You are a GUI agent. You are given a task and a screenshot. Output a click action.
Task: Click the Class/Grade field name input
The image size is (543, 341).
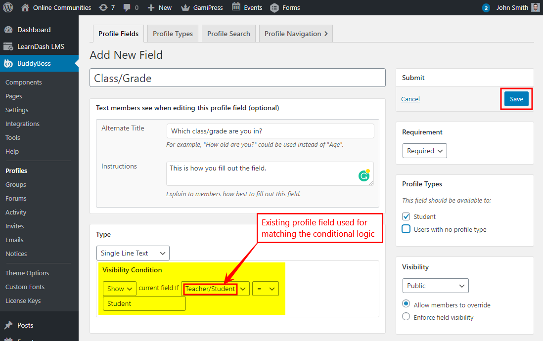(236, 77)
